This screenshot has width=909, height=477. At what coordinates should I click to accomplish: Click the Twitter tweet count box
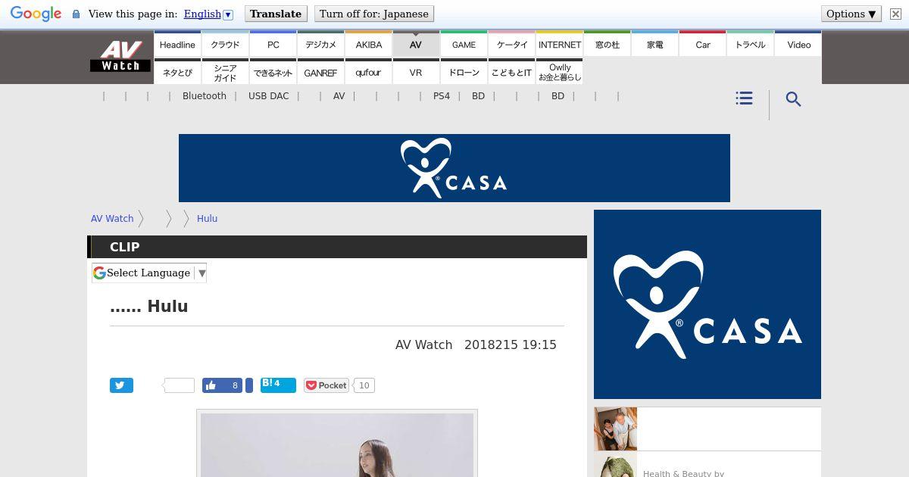(x=180, y=385)
